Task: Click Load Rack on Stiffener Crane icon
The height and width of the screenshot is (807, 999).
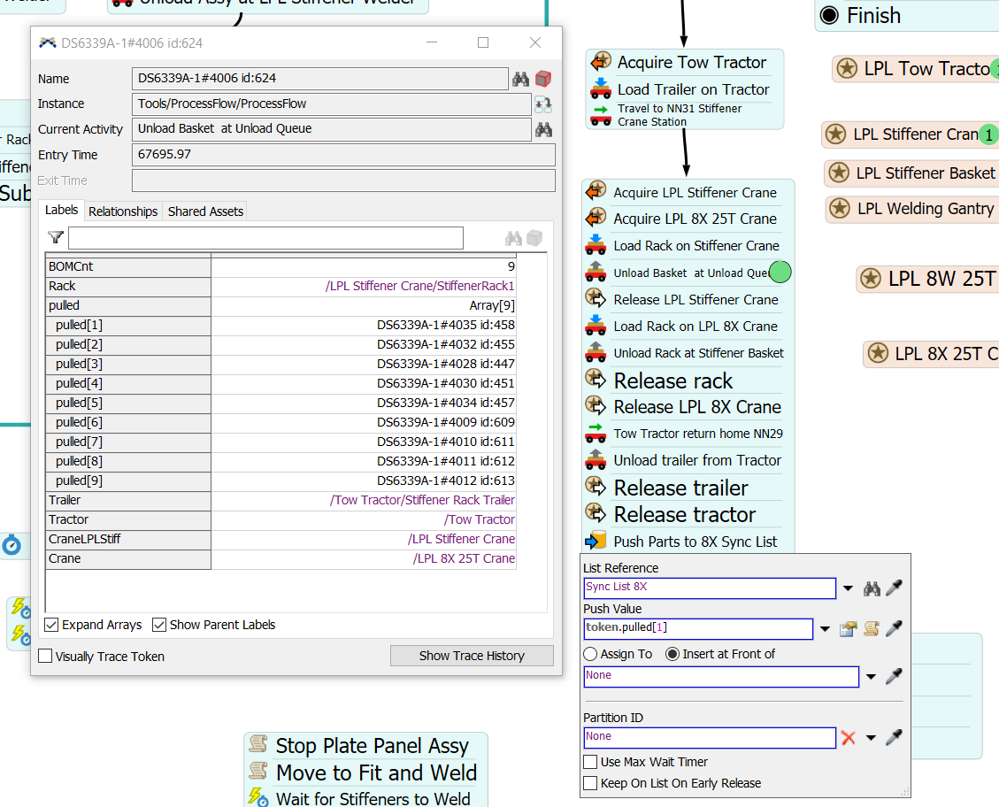Action: [x=596, y=244]
